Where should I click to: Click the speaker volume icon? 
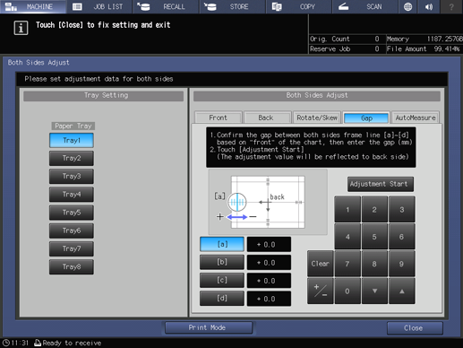click(x=429, y=6)
